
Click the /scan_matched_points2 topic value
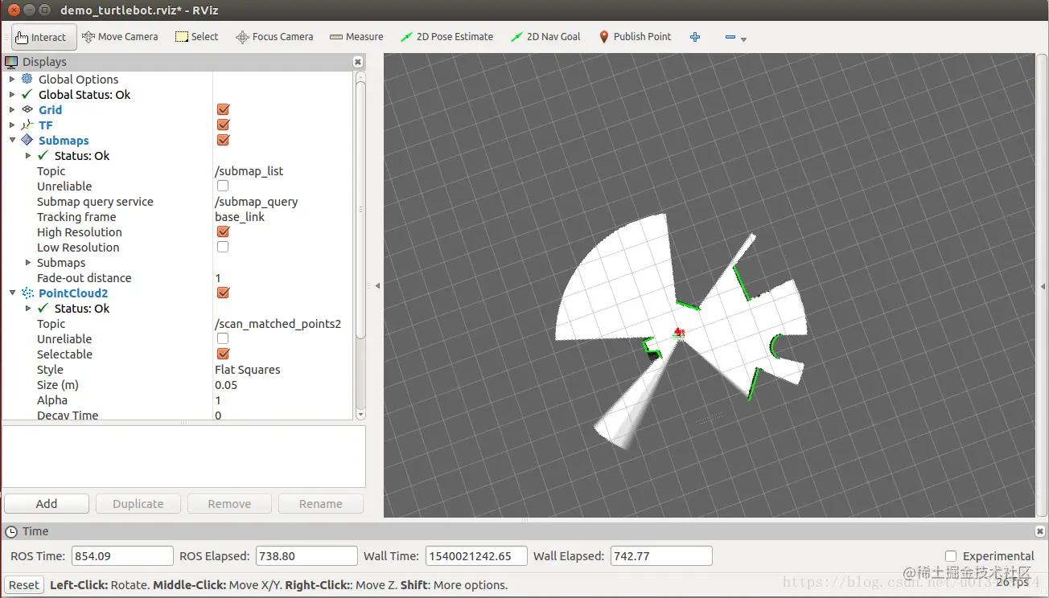[x=278, y=324]
